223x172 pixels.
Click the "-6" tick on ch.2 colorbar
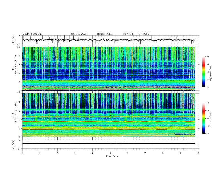point(208,126)
